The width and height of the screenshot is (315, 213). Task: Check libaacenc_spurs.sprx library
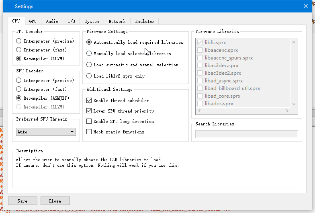click(x=200, y=58)
